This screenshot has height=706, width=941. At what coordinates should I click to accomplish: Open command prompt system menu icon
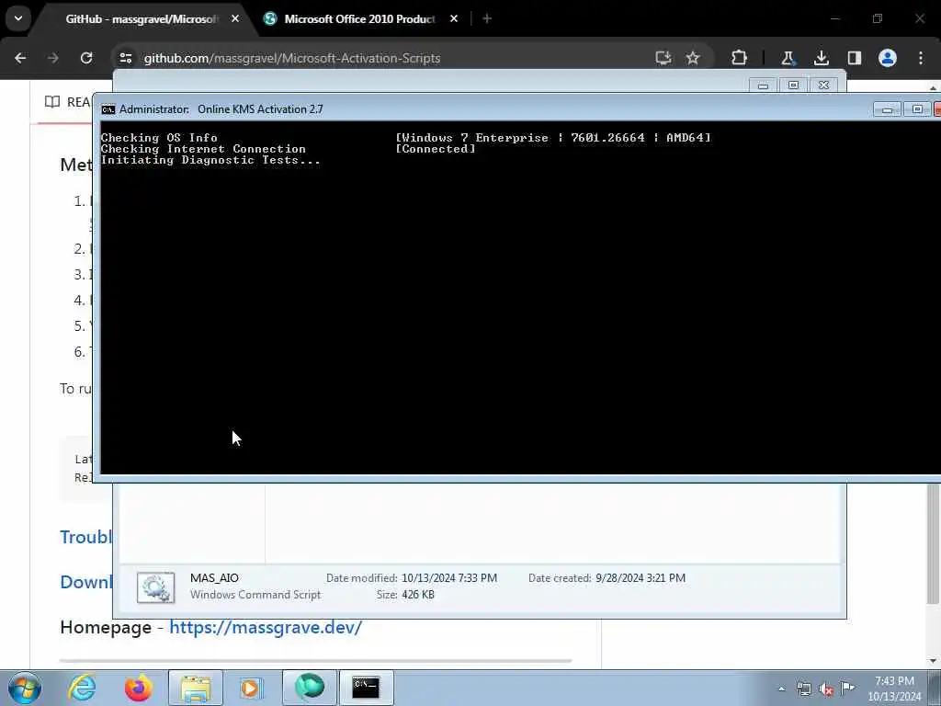click(x=108, y=109)
